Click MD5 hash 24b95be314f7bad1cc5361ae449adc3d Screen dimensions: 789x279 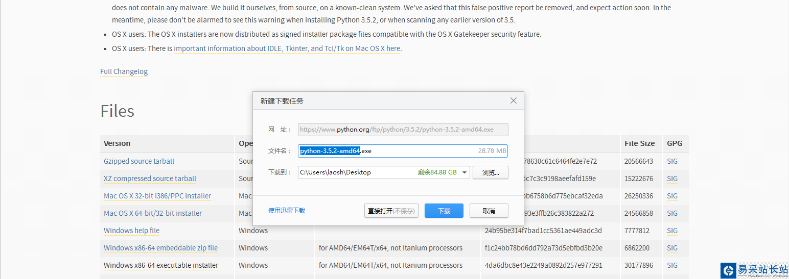tap(543, 231)
